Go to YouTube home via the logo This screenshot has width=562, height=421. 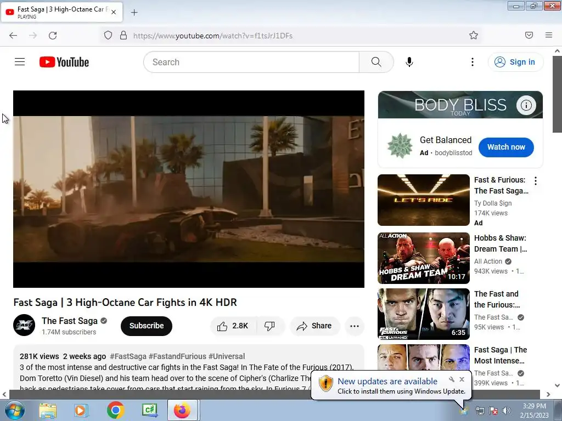(x=64, y=62)
